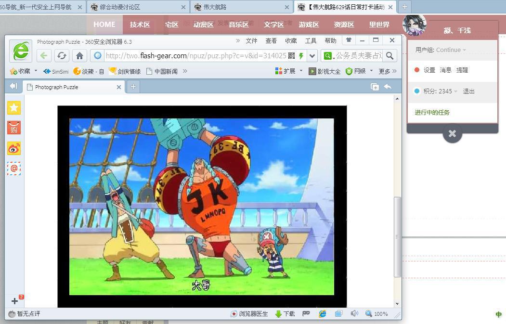506x324 pixels.
Task: Click the browser Home button
Action: point(79,56)
